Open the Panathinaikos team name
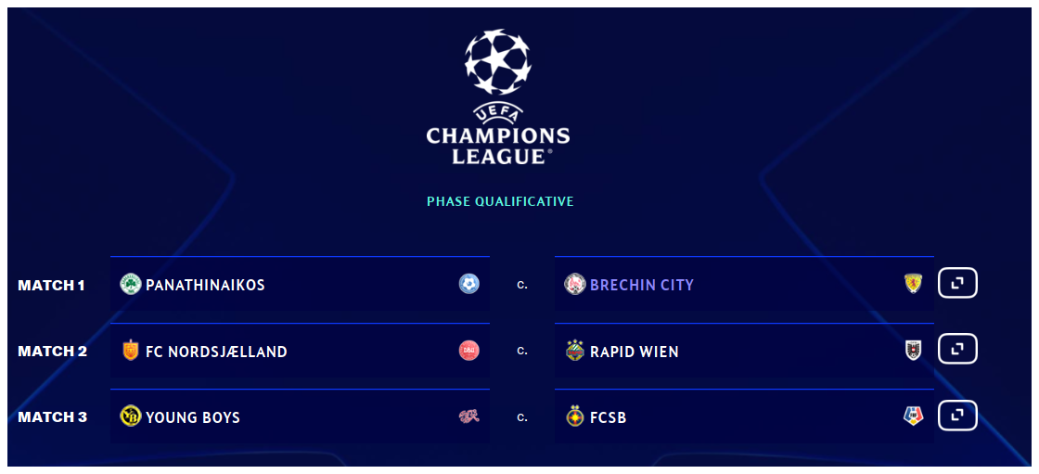 [x=205, y=285]
